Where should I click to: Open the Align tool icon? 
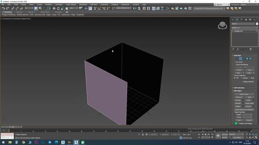[x=139, y=8]
